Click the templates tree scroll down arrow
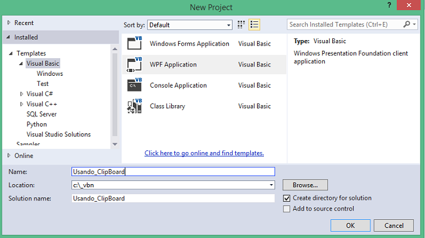 pyautogui.click(x=115, y=144)
